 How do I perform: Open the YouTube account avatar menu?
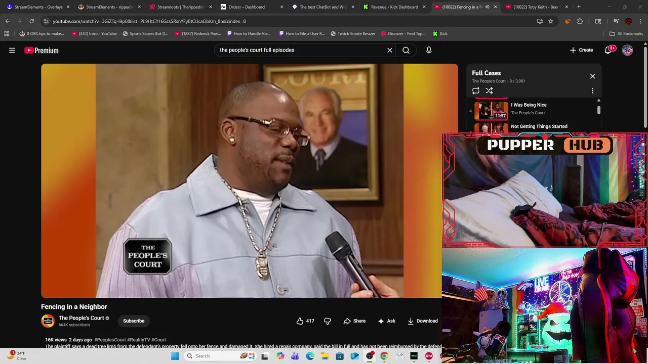coord(627,50)
